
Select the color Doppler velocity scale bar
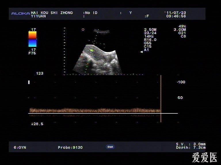[33, 39]
